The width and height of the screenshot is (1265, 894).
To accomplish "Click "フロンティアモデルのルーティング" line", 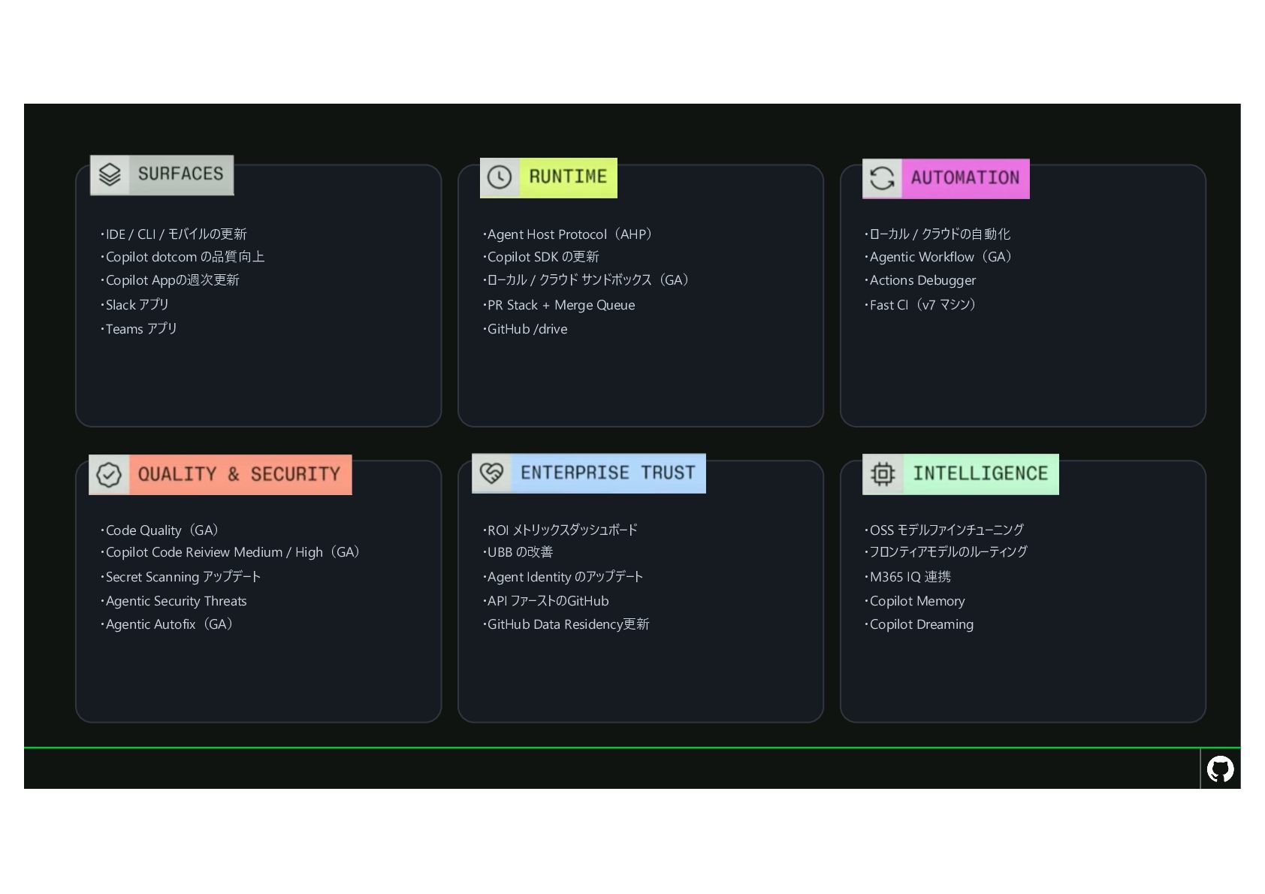I will pyautogui.click(x=946, y=552).
